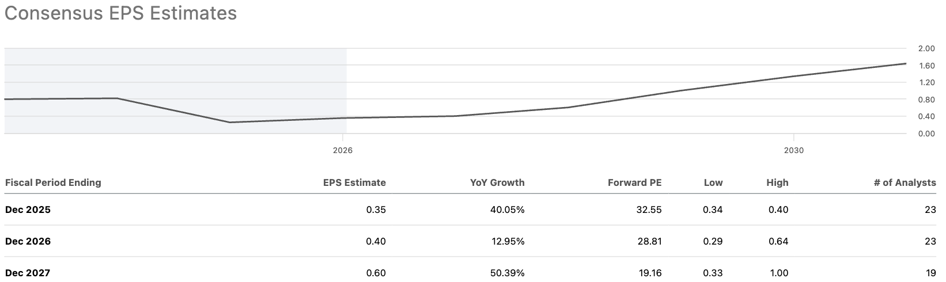Click the 2.00 y-axis value label
This screenshot has width=946, height=282.
coord(926,48)
